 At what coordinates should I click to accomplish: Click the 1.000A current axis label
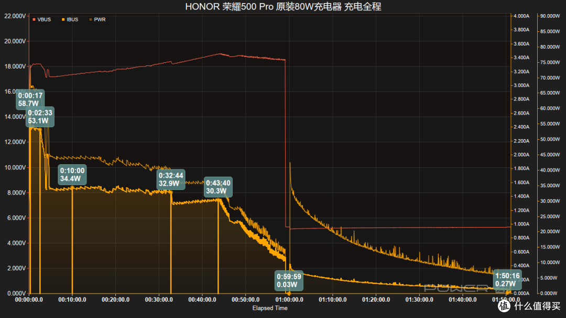pos(521,224)
